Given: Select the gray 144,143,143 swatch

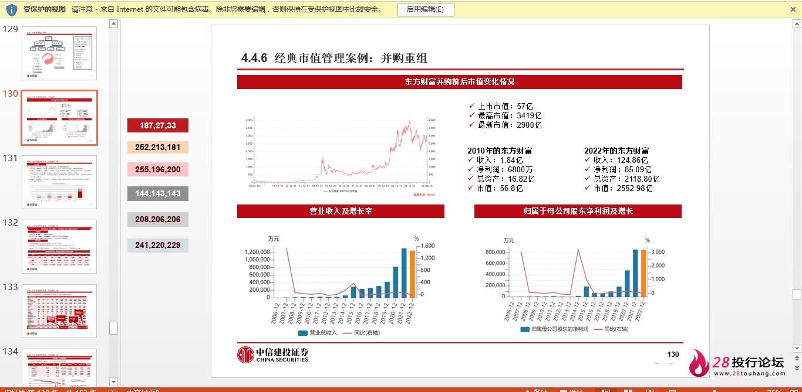Looking at the screenshot, I should coord(158,193).
